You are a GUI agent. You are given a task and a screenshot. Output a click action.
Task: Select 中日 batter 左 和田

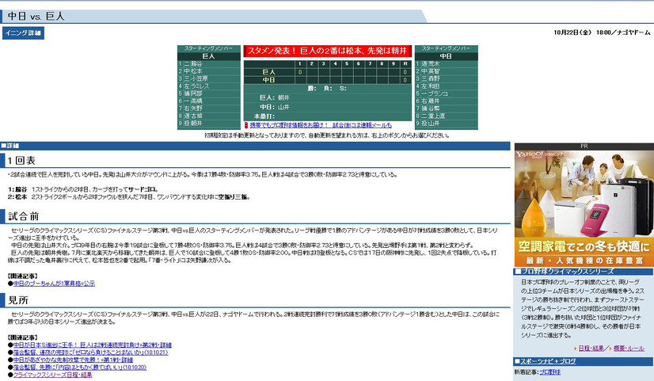[x=447, y=86]
